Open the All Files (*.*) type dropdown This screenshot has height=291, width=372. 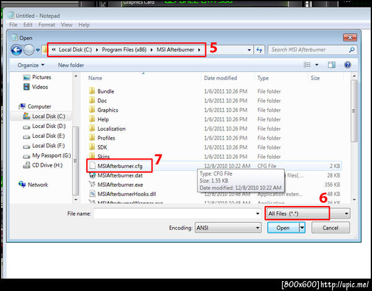[x=308, y=213]
